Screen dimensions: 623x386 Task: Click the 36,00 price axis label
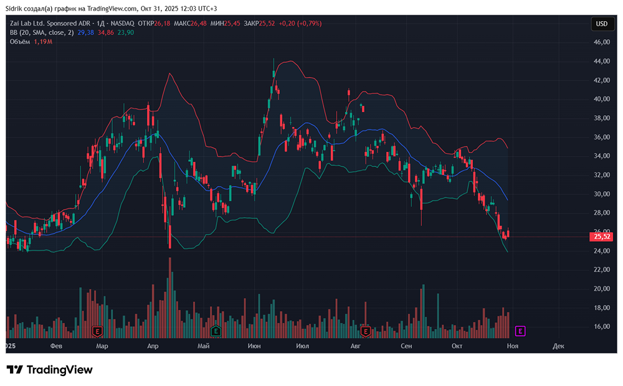(602, 137)
